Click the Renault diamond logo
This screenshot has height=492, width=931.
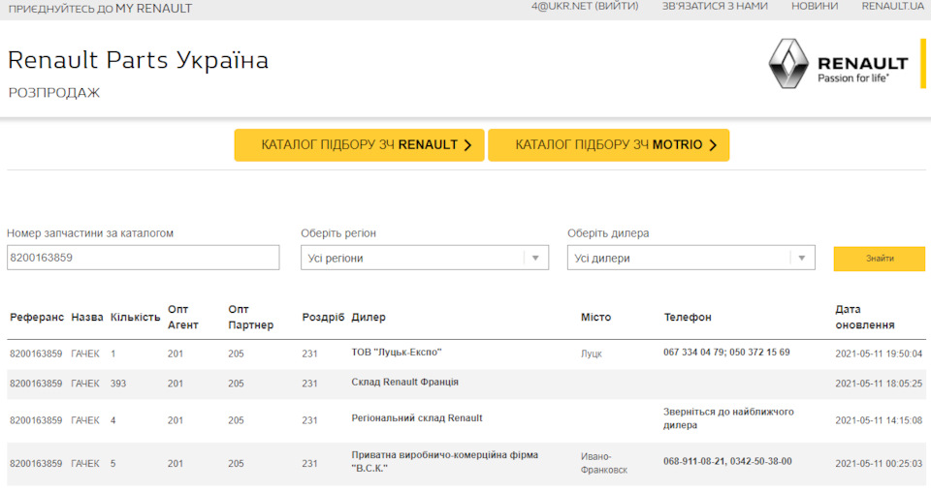coord(788,64)
